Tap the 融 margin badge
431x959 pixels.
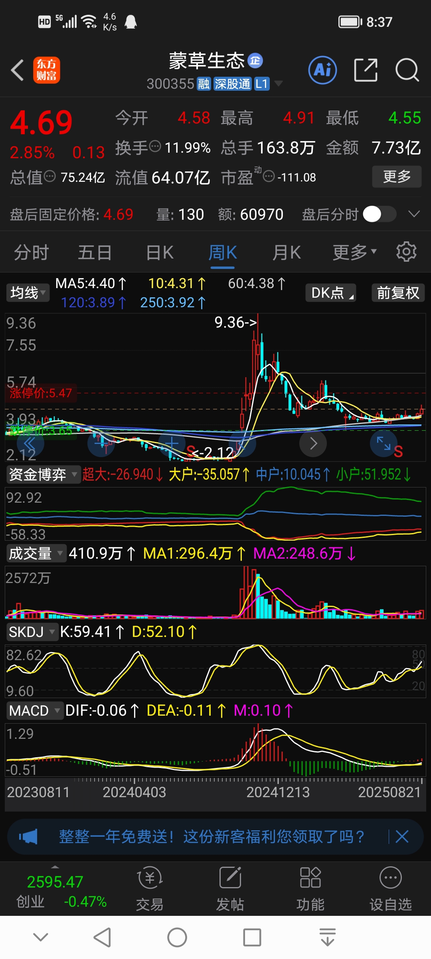click(204, 84)
